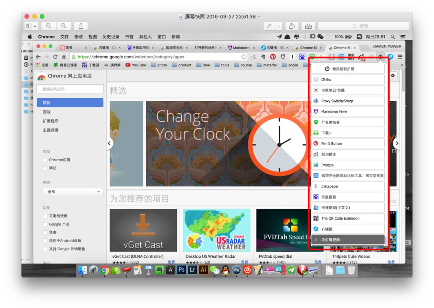Open Evernote from the dock
The image size is (434, 308).
(159, 270)
